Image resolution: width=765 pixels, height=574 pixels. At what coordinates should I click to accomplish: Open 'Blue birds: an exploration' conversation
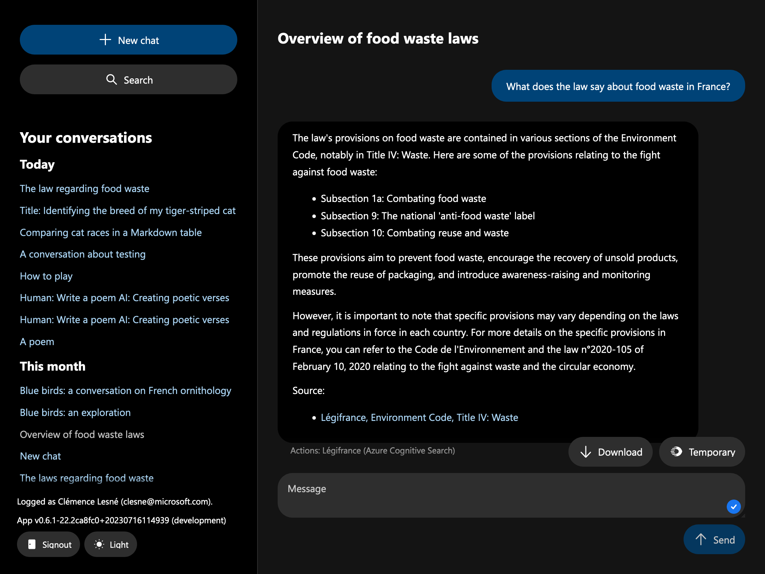(x=75, y=412)
